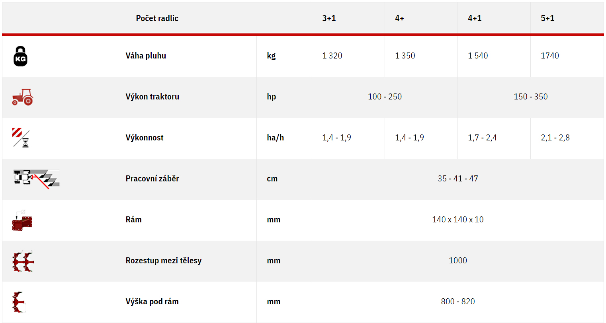Image resolution: width=606 pixels, height=323 pixels.
Task: Click the 2,1 - 2,8 performance value
Action: [x=555, y=138]
